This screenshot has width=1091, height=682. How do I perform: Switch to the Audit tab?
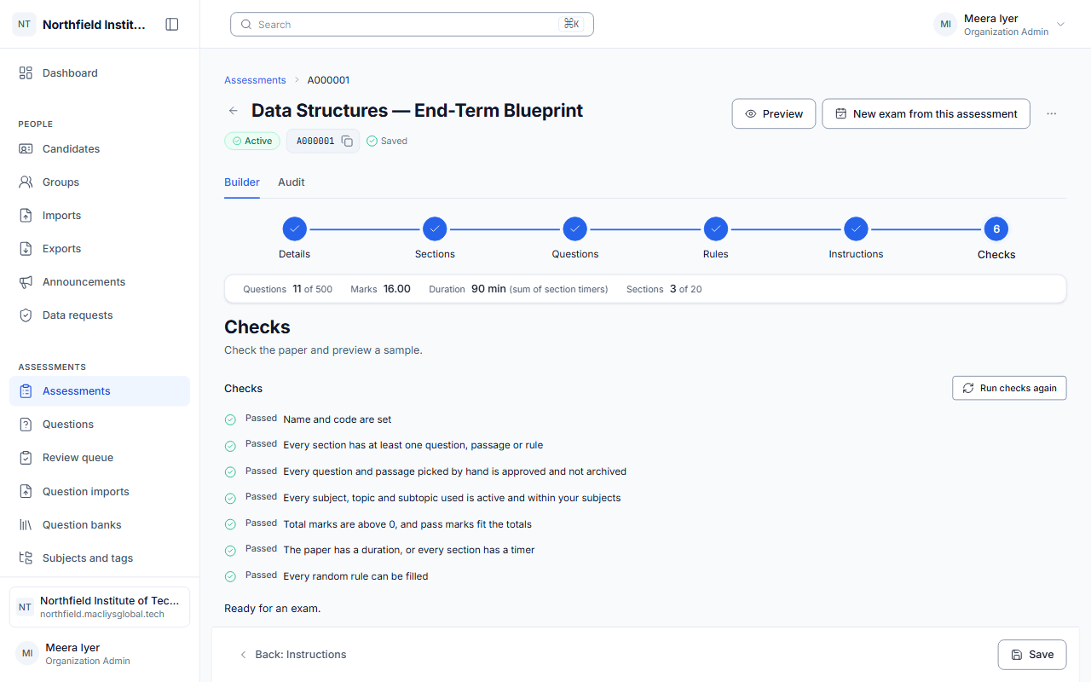click(292, 182)
